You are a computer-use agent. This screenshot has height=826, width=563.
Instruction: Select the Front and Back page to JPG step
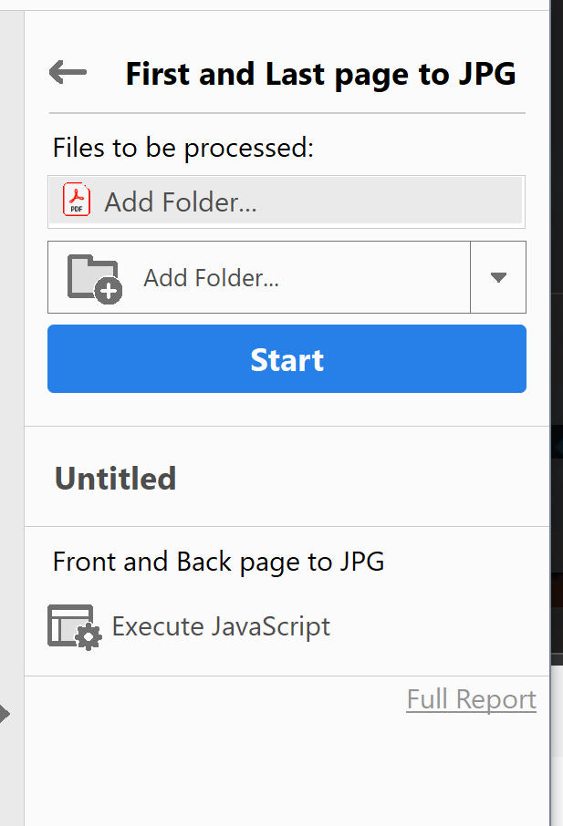pyautogui.click(x=218, y=562)
